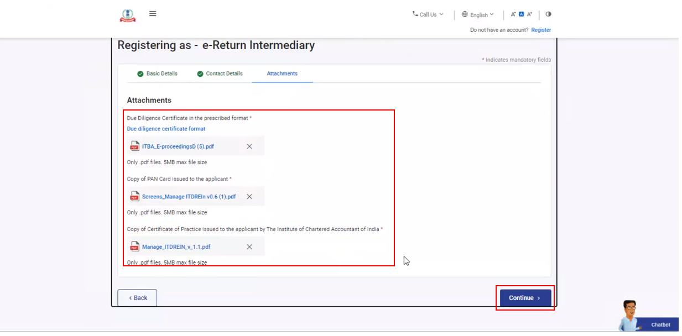Open the Chatbot assistant

[x=660, y=324]
